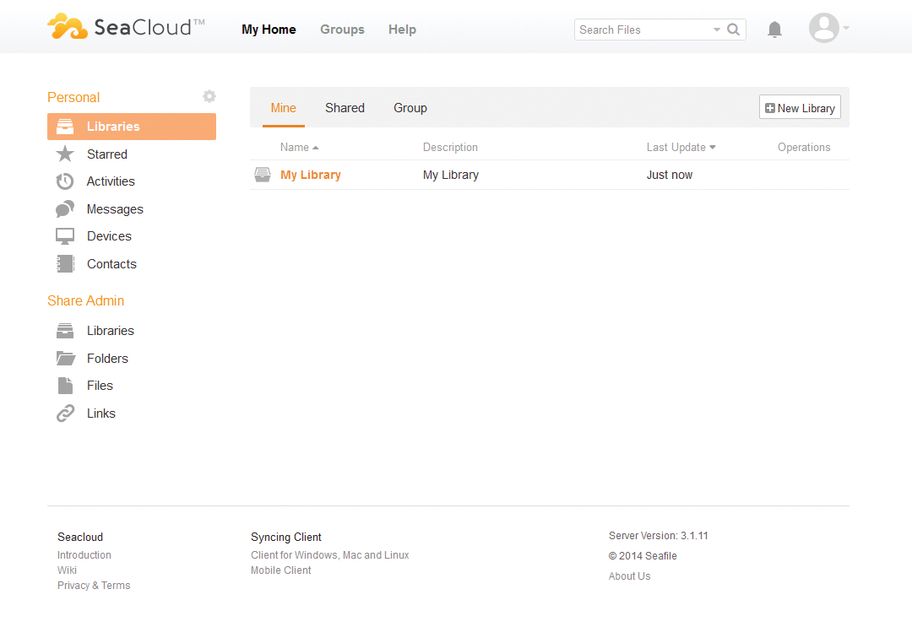Open Activities via the clock icon
The width and height of the screenshot is (912, 627).
tap(65, 181)
